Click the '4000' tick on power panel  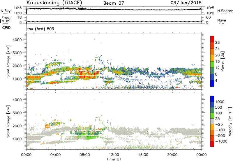[x=17, y=40]
